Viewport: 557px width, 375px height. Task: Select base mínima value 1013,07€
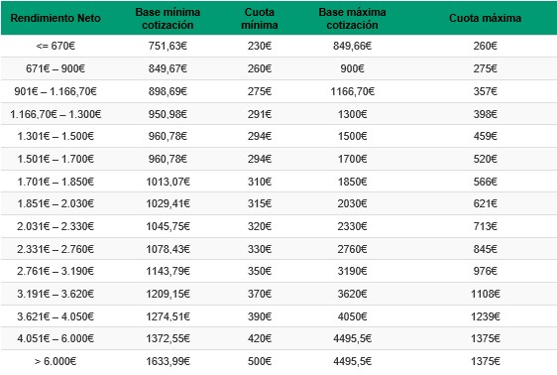tap(168, 182)
